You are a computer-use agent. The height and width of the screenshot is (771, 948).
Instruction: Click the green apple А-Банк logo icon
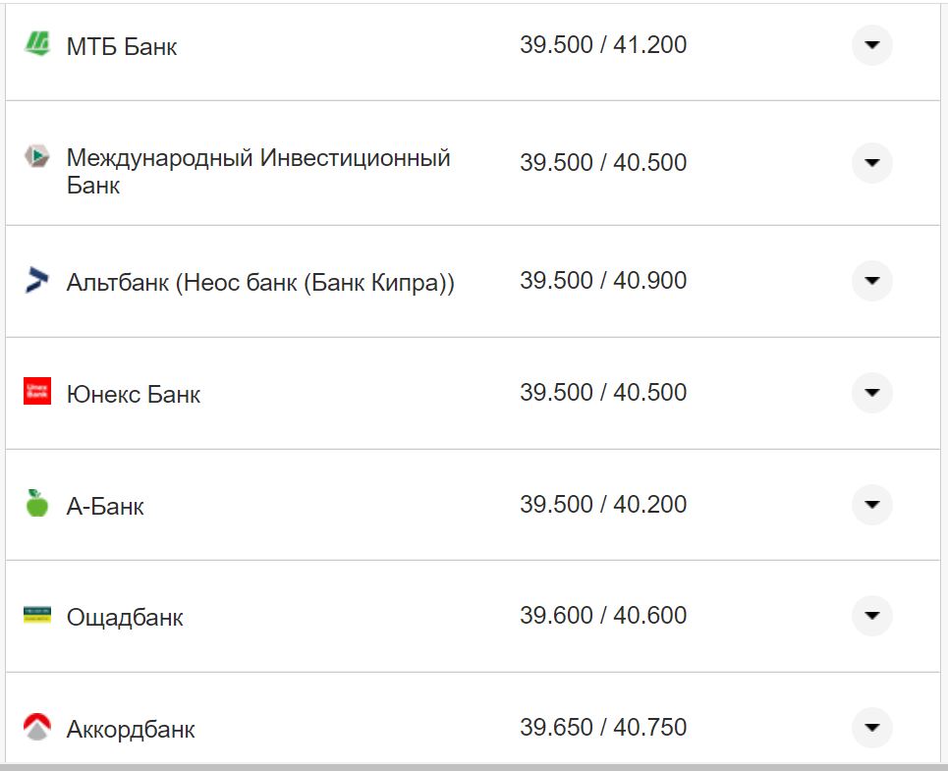tap(38, 502)
